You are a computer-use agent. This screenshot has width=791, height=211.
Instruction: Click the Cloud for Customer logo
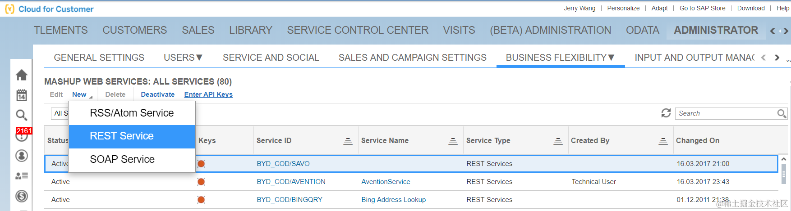click(50, 9)
